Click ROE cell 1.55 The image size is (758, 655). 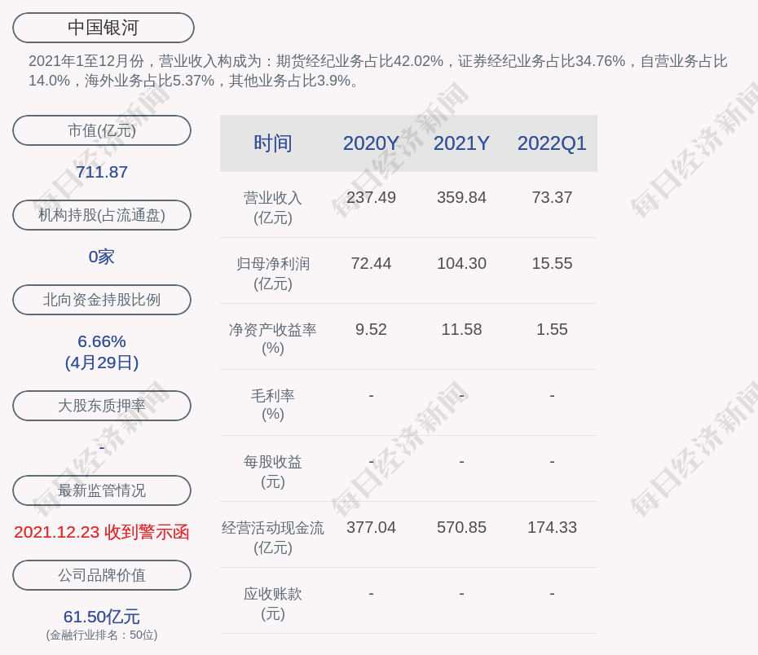[552, 329]
